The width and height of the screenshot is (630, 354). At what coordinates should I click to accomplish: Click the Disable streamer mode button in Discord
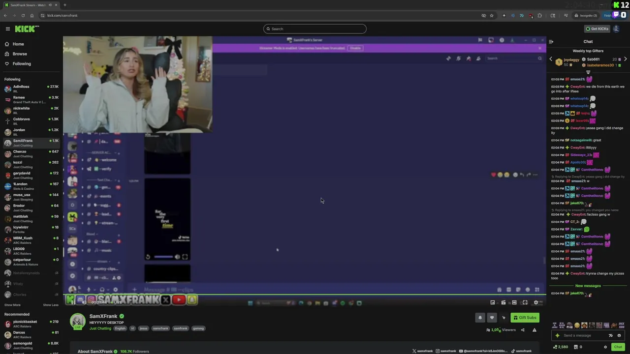pos(355,48)
